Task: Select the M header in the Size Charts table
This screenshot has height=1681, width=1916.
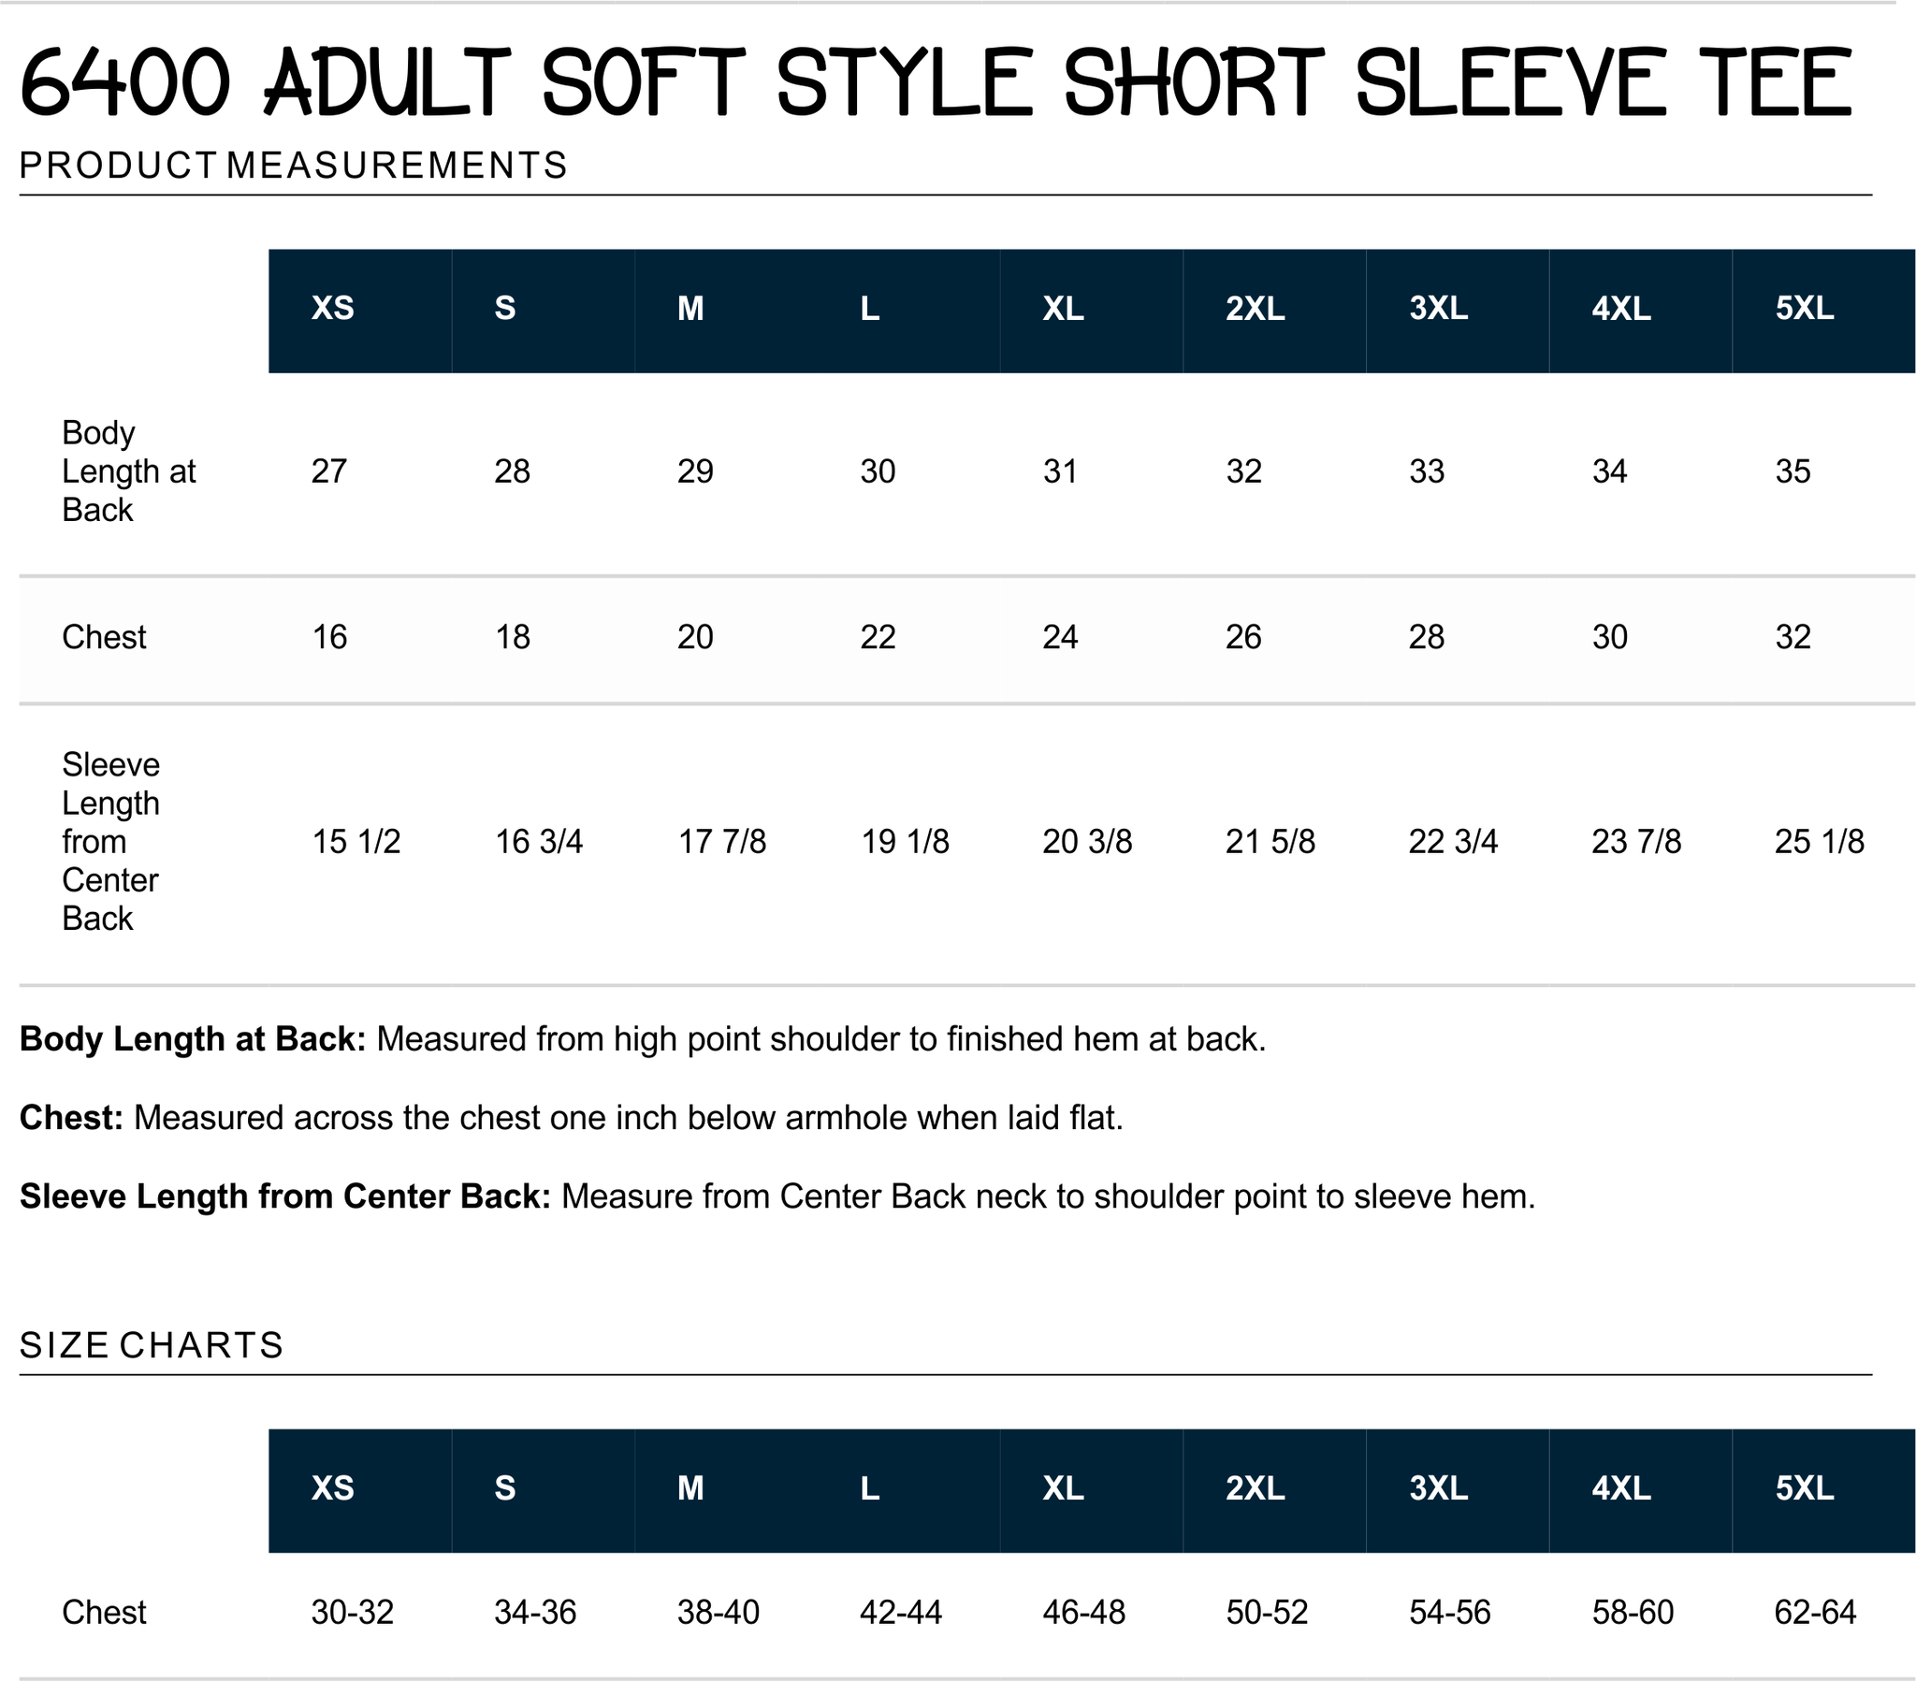Action: (x=690, y=1488)
